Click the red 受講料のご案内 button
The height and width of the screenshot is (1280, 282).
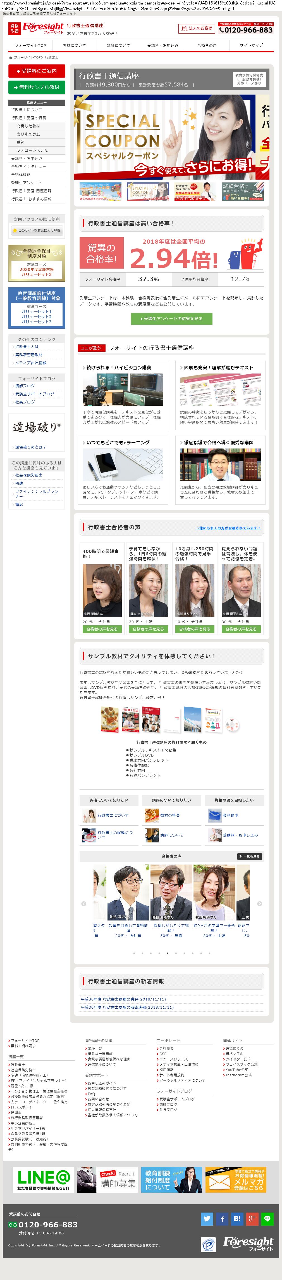[37, 71]
